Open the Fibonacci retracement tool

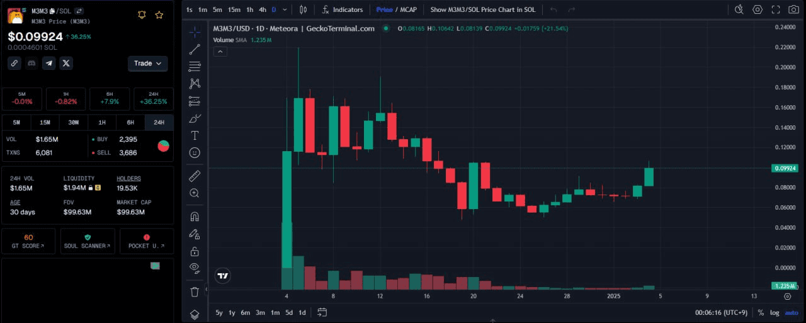tap(195, 66)
